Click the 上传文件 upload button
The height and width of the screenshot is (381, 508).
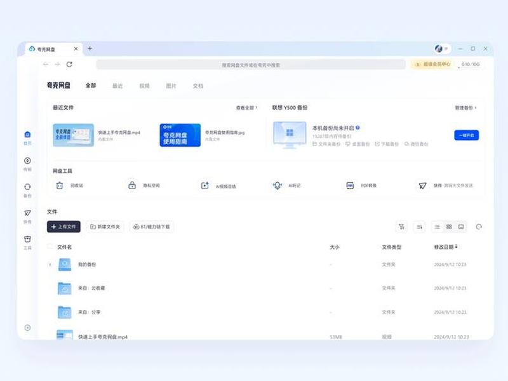63,227
